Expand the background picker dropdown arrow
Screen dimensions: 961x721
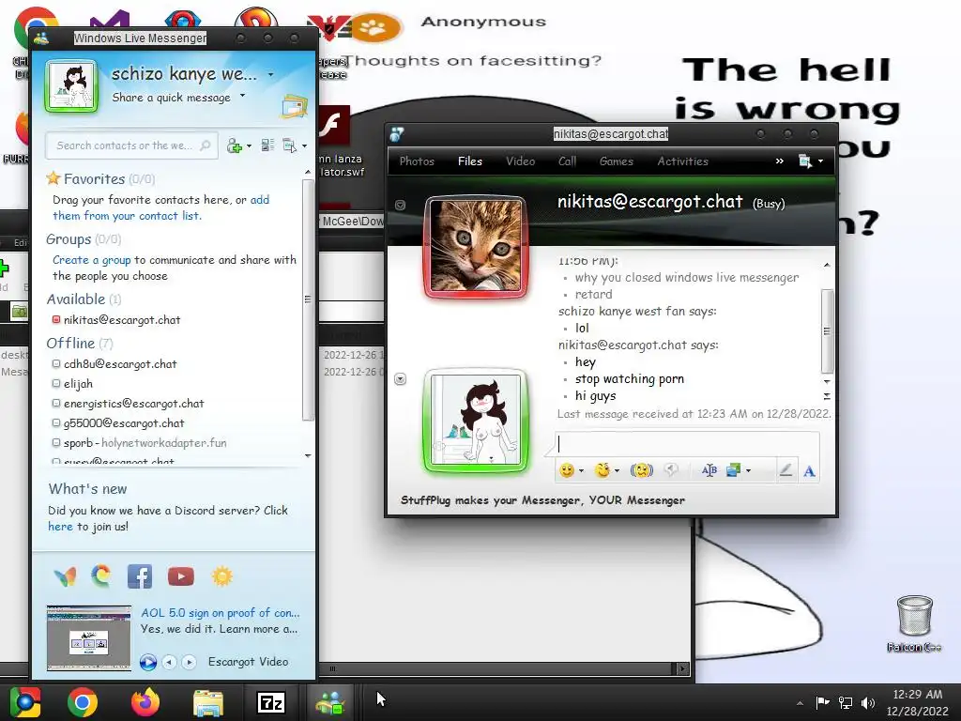748,471
